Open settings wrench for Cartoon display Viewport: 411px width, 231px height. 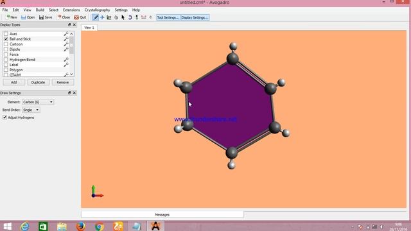click(66, 44)
